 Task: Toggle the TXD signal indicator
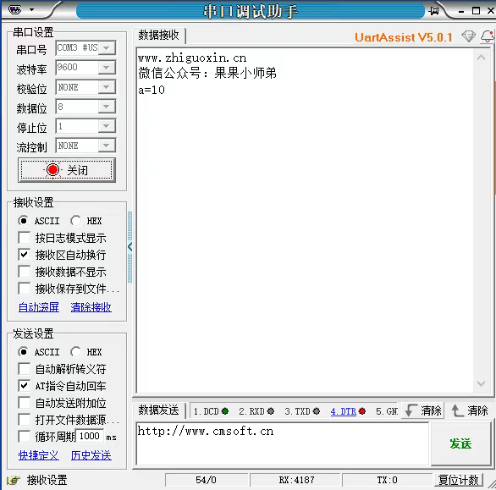click(317, 411)
